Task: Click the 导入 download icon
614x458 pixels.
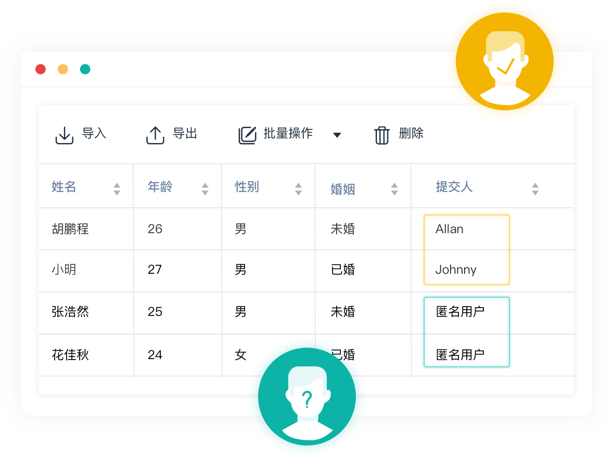Action: coord(64,134)
